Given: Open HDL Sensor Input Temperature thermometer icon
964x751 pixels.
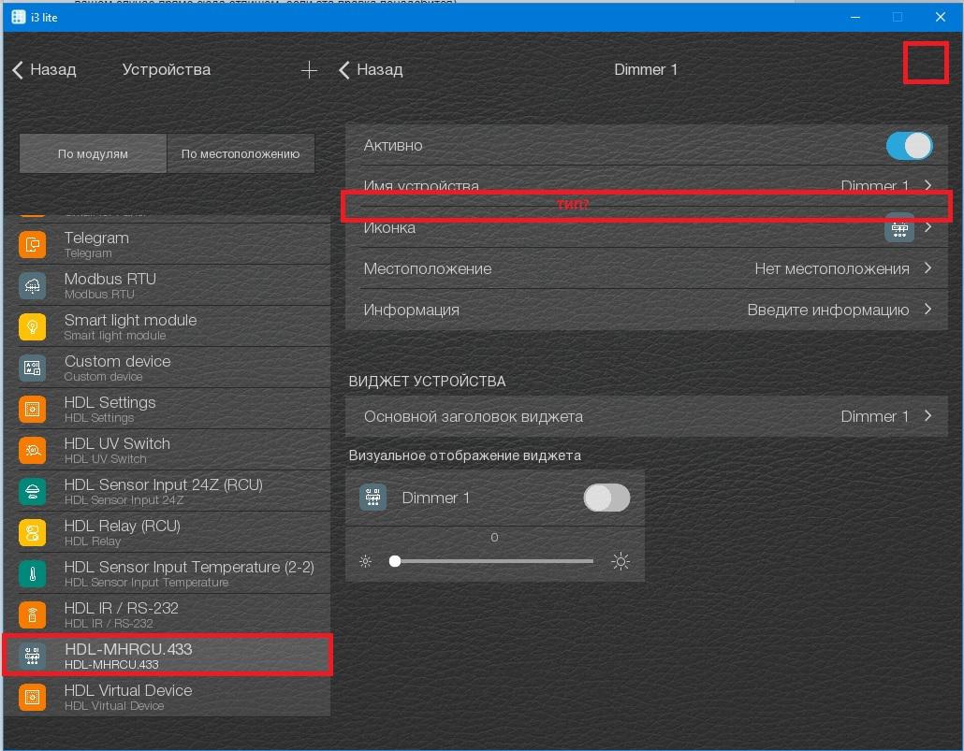Looking at the screenshot, I should pos(33,574).
